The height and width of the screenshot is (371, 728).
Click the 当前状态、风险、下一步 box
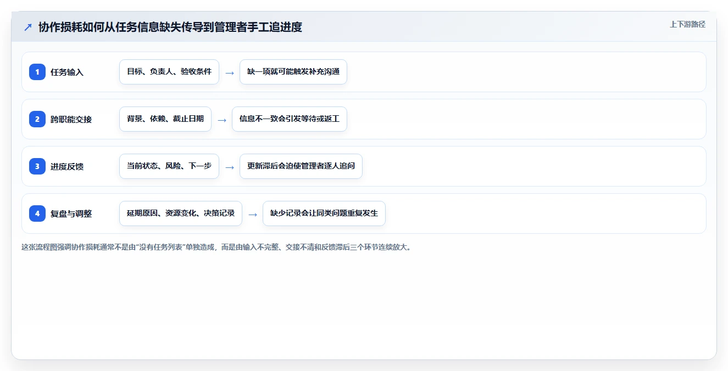169,166
